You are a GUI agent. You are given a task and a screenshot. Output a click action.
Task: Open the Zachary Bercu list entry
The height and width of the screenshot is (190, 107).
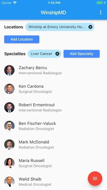(53, 70)
